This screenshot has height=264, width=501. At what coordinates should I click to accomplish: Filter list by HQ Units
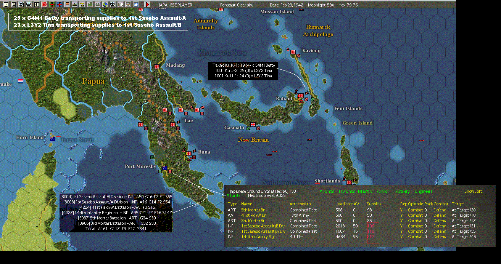(x=347, y=191)
